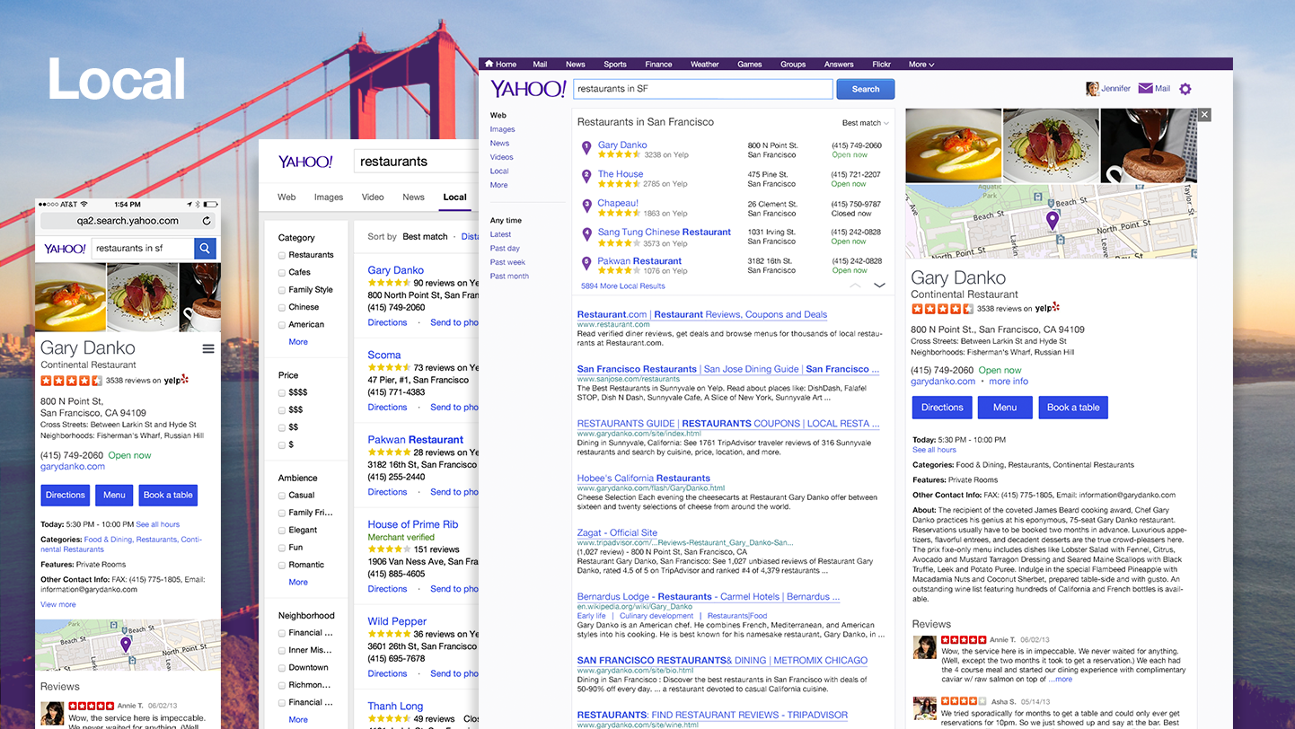
Task: Click desktop search field with restaurants in SF
Action: click(x=702, y=89)
